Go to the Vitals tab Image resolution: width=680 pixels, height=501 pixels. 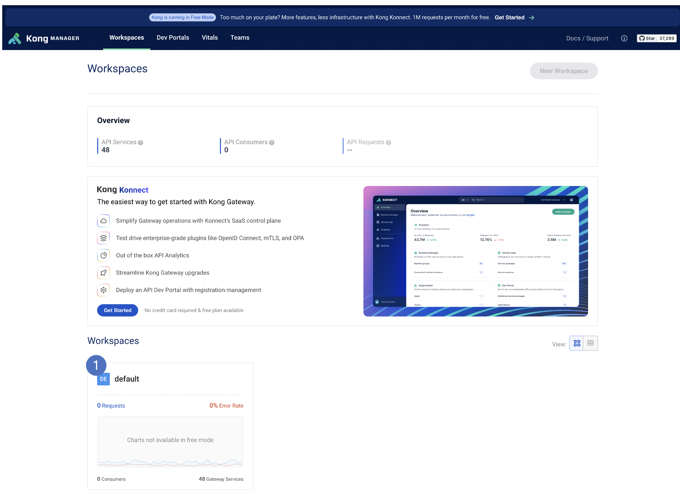(209, 38)
